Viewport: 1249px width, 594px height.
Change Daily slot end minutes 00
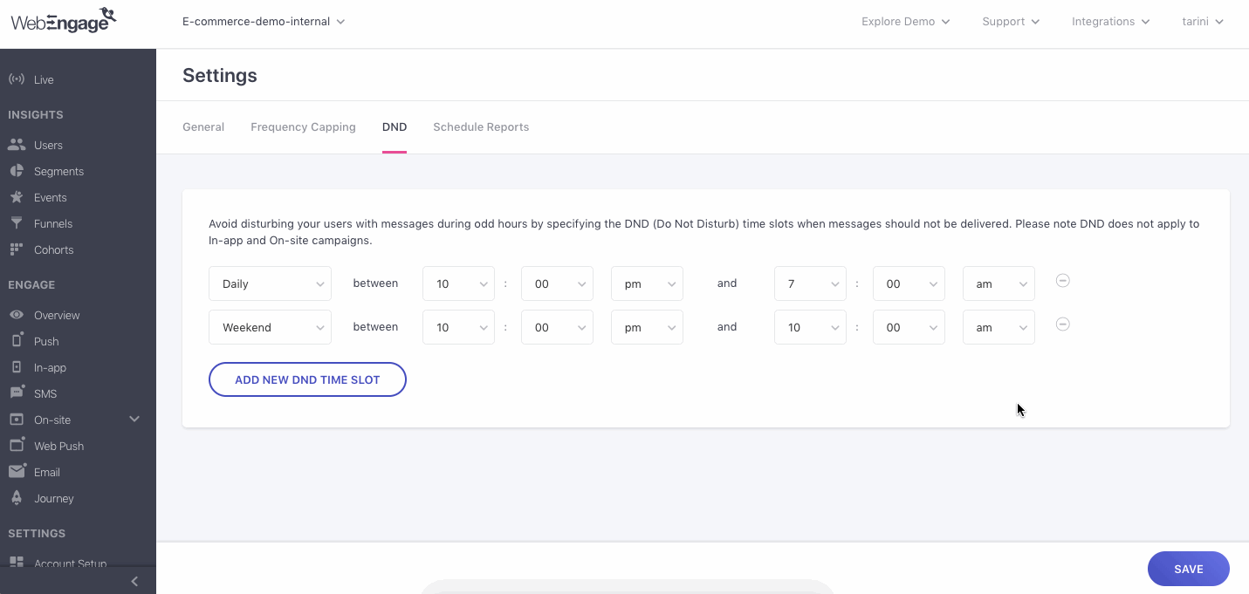[909, 283]
